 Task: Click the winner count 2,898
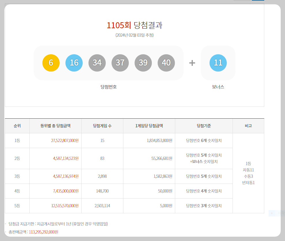(102, 176)
